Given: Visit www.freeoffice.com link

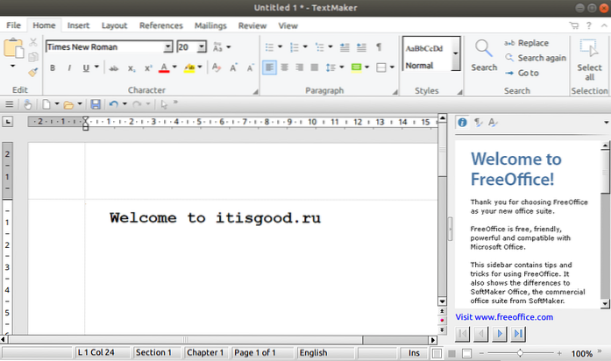Looking at the screenshot, I should point(504,316).
